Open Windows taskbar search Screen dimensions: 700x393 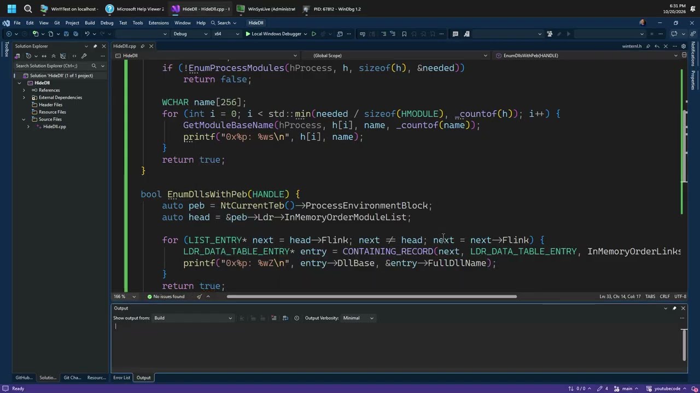tap(28, 9)
